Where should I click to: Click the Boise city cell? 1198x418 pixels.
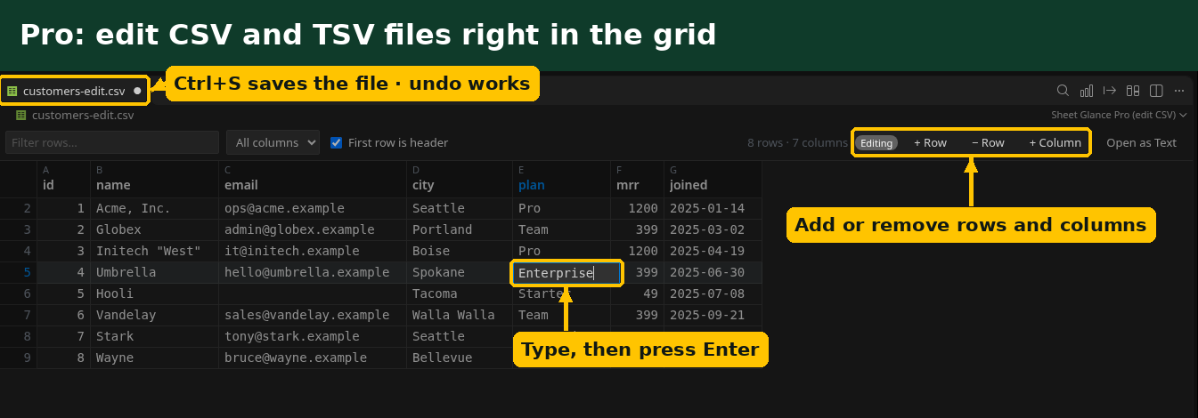(460, 251)
